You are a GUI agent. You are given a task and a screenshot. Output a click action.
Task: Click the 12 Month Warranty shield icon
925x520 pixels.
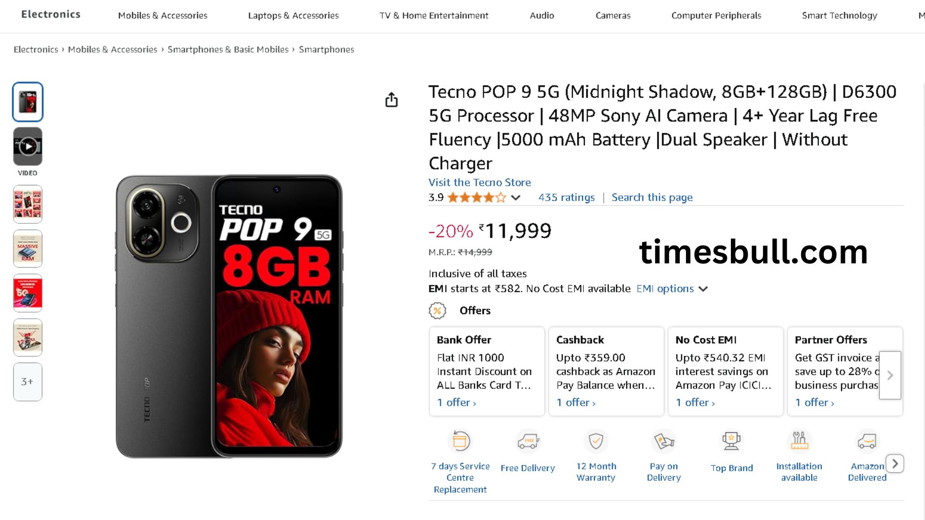tap(596, 441)
